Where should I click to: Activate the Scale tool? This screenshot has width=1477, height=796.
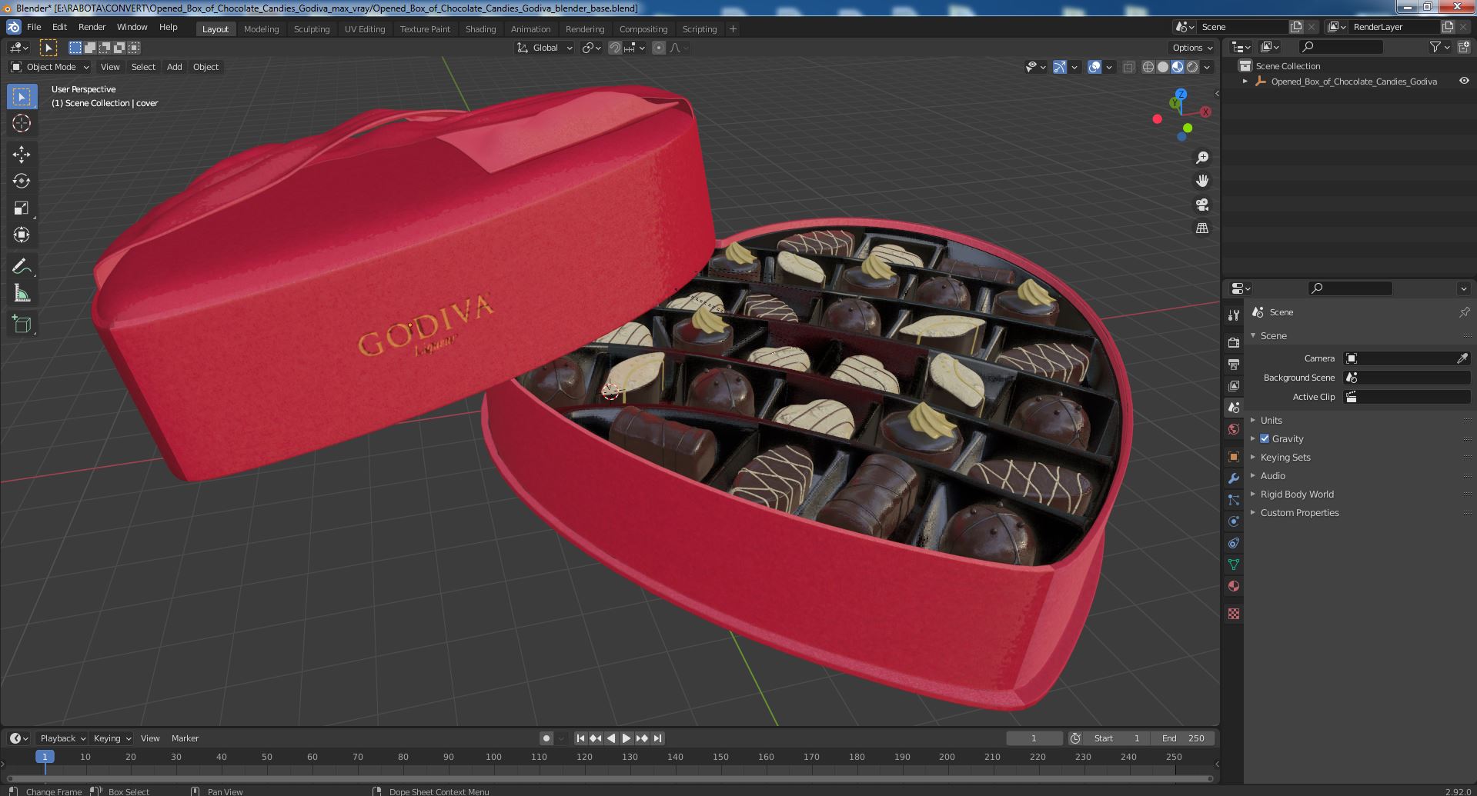point(22,208)
